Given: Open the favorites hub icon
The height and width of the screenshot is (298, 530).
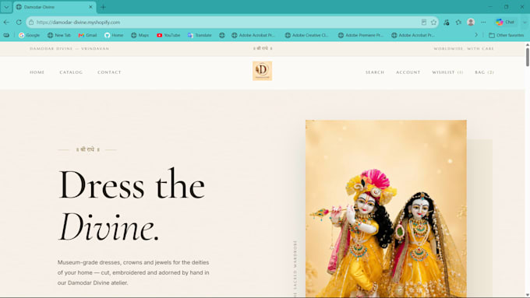Looking at the screenshot, I should 458,23.
